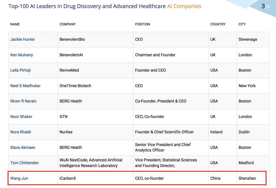Click the orange AI Companies title text
The image size is (276, 188).
(x=184, y=6)
